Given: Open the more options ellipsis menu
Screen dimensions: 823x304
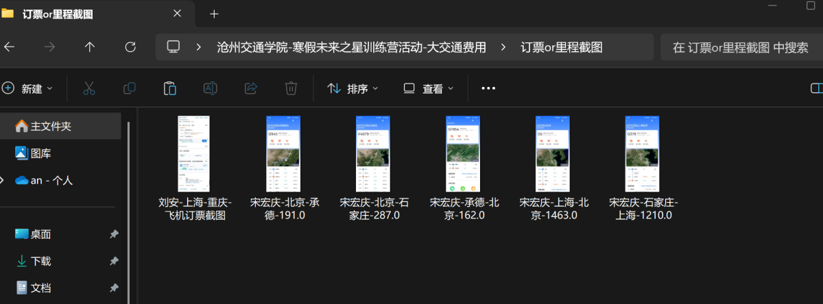Looking at the screenshot, I should pyautogui.click(x=488, y=88).
